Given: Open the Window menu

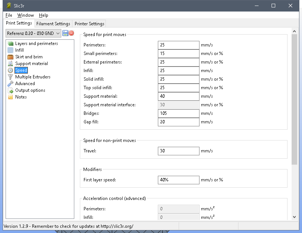Looking at the screenshot, I should (26, 15).
